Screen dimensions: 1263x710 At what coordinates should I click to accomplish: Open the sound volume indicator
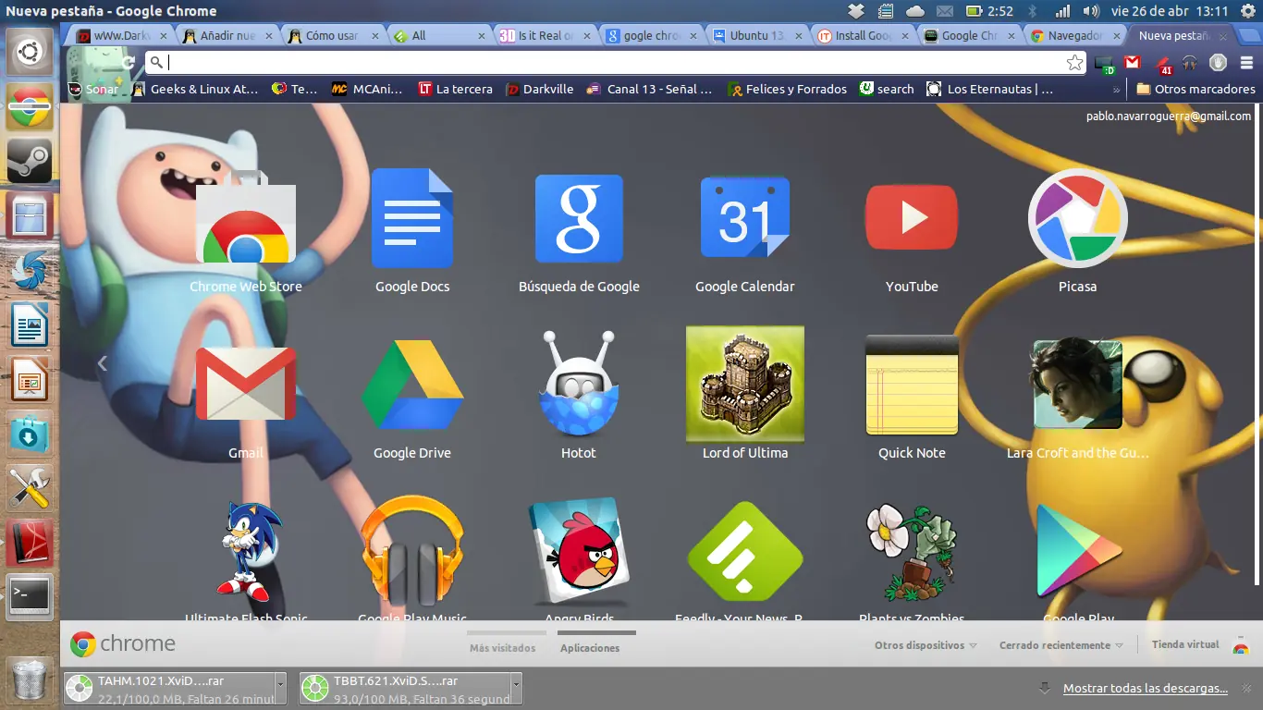click(1091, 11)
